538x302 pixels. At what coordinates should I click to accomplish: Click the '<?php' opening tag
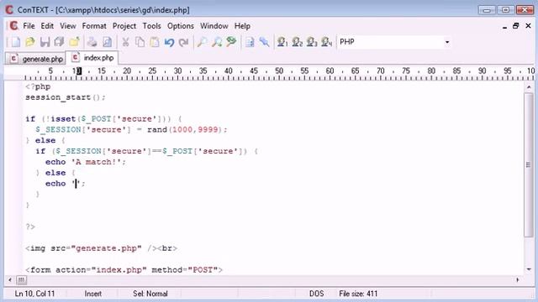point(38,86)
